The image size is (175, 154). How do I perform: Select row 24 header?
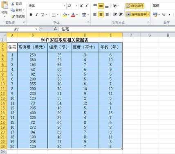pyautogui.click(x=3, y=152)
